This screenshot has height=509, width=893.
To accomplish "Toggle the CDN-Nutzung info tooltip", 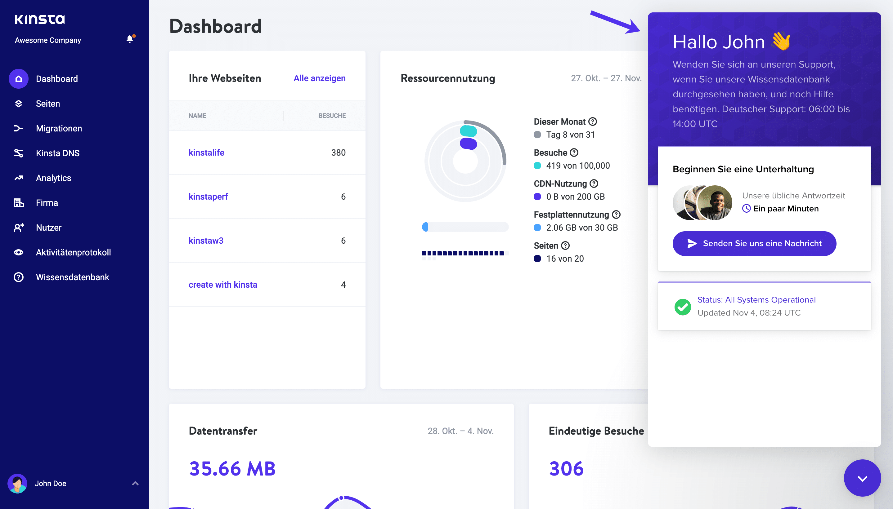I will [x=595, y=184].
